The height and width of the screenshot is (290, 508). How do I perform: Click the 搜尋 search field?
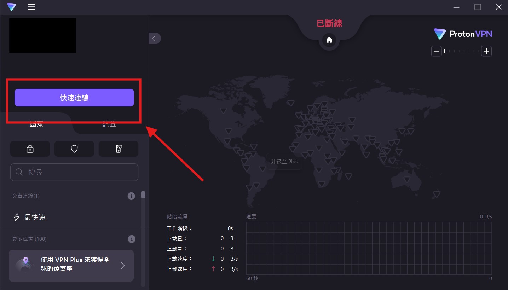click(x=74, y=172)
